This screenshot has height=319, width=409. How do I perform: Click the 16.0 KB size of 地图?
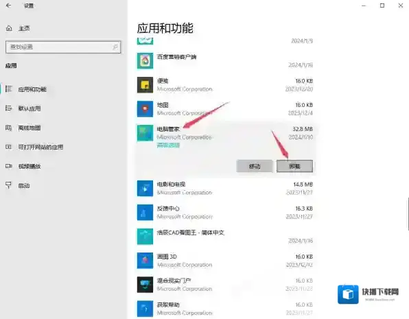(304, 105)
